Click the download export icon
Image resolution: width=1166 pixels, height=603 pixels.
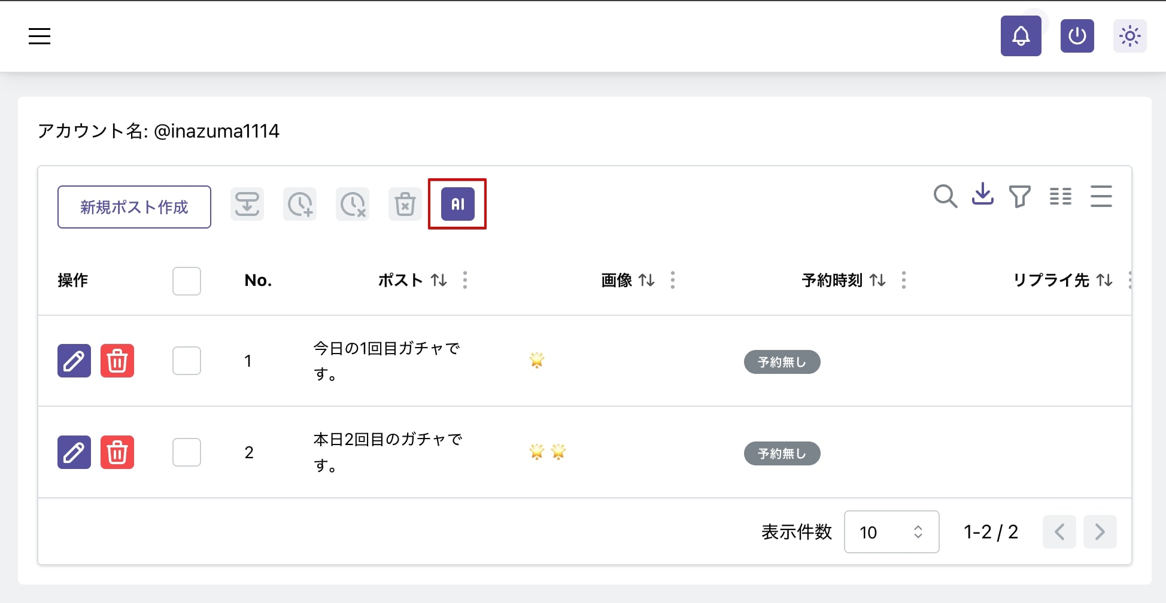(x=983, y=194)
